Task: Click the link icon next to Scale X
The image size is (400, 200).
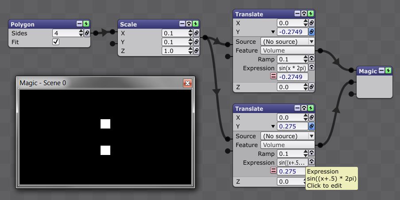Action: click(x=196, y=33)
